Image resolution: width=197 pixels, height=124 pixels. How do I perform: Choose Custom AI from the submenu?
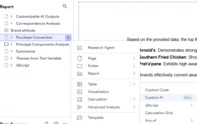154,98
